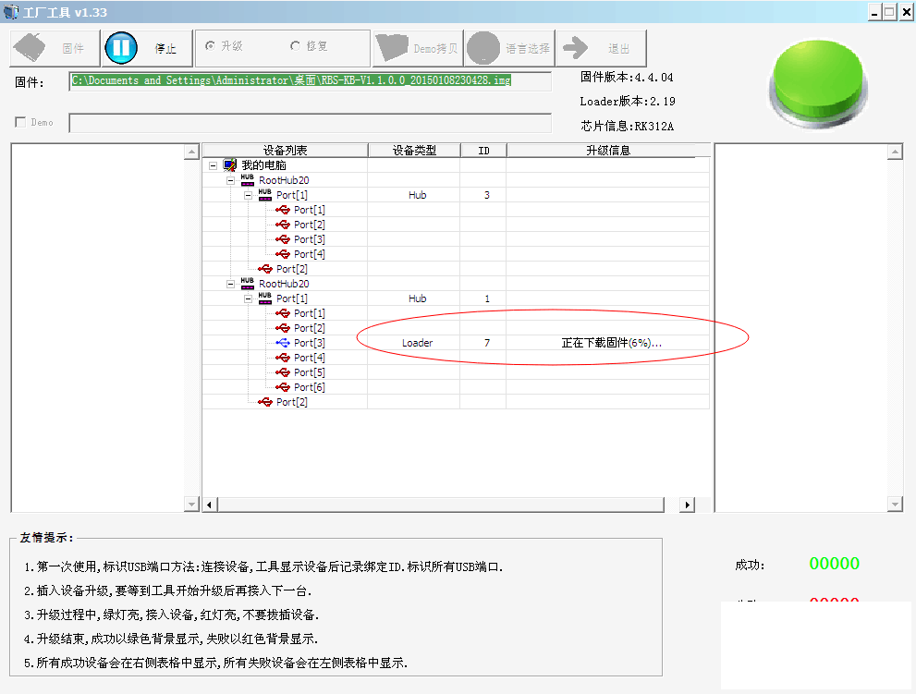This screenshot has width=916, height=694.
Task: Click the blue pause icon on 停止 button
Action: 121,48
